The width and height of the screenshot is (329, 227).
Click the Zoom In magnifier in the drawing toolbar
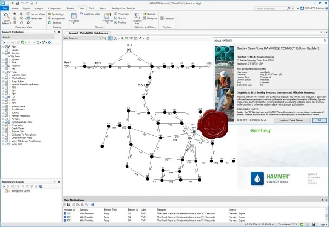(x=122, y=38)
